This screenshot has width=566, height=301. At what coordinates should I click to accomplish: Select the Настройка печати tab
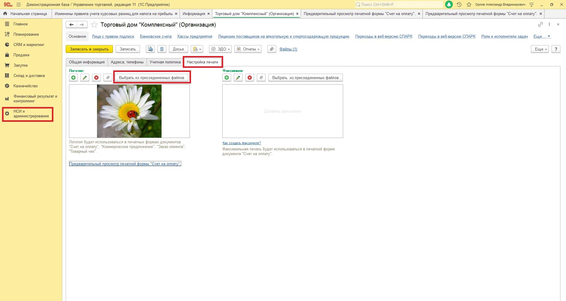pyautogui.click(x=203, y=62)
